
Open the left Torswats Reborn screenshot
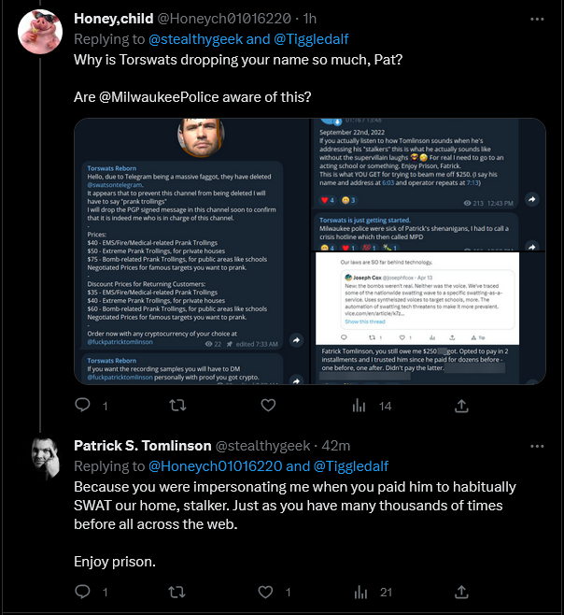point(192,251)
